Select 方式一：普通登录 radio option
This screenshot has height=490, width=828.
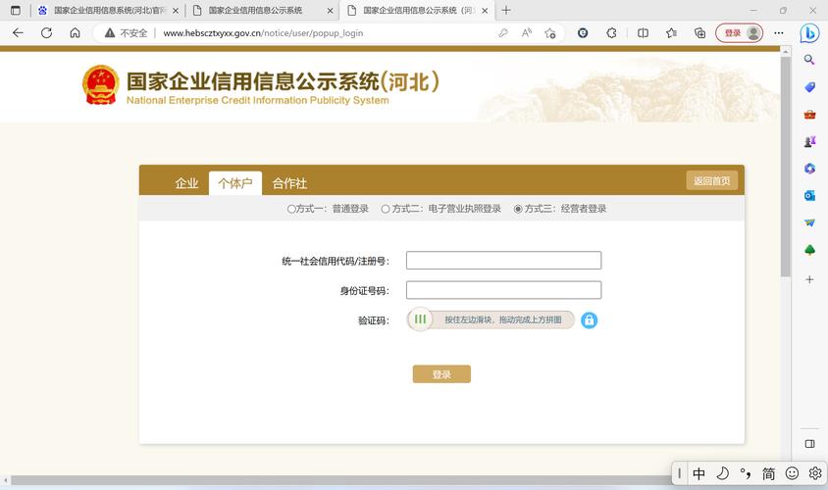pos(291,210)
